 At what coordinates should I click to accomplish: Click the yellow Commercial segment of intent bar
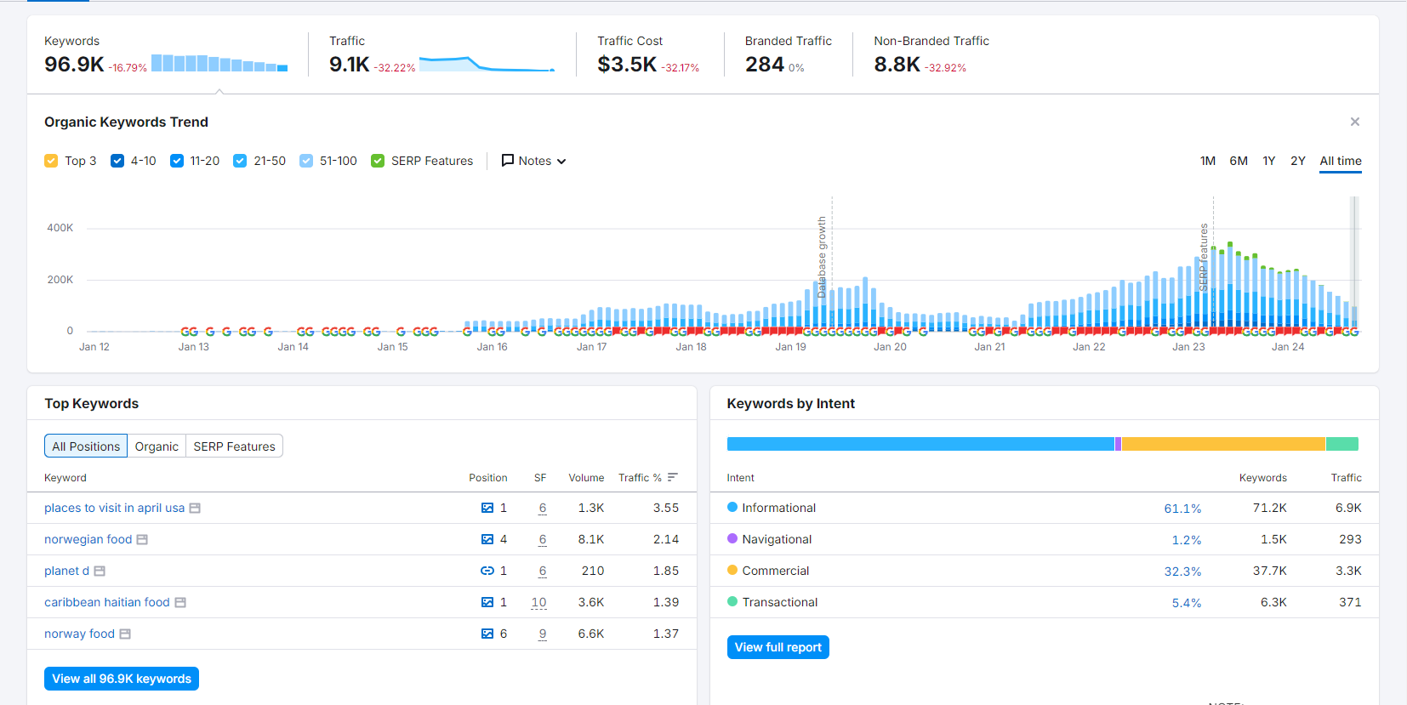1222,444
